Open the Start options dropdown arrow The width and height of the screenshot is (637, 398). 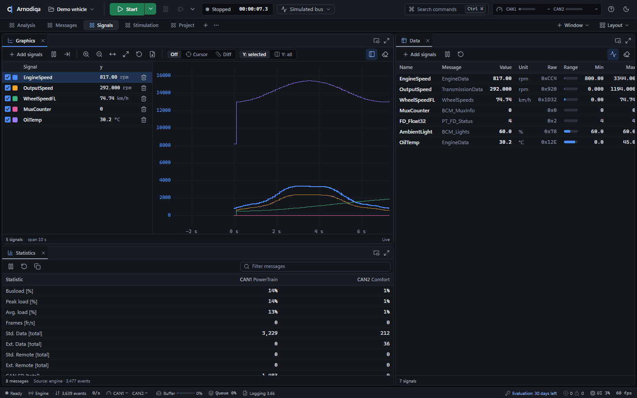click(150, 9)
